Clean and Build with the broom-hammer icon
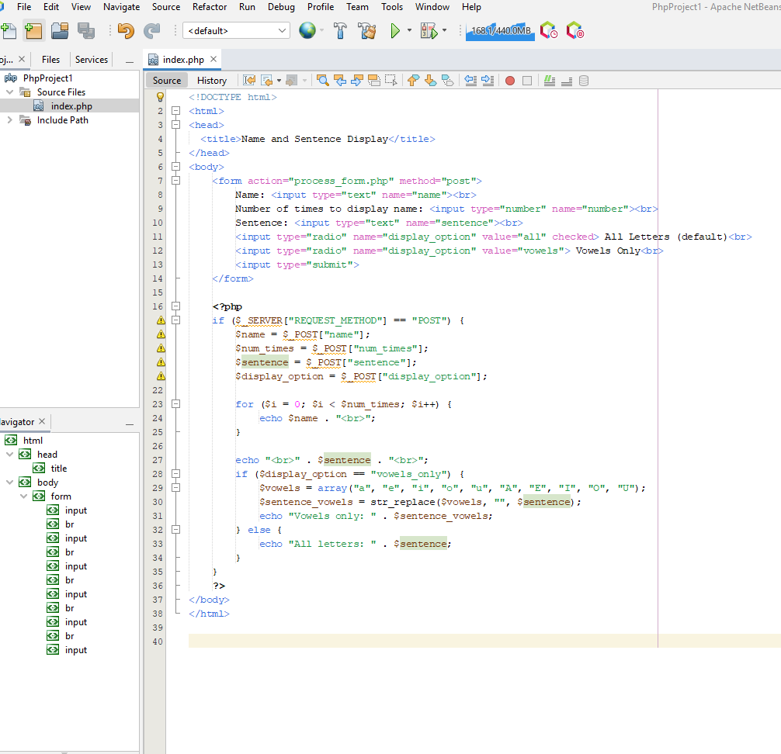This screenshot has width=781, height=754. click(x=367, y=30)
